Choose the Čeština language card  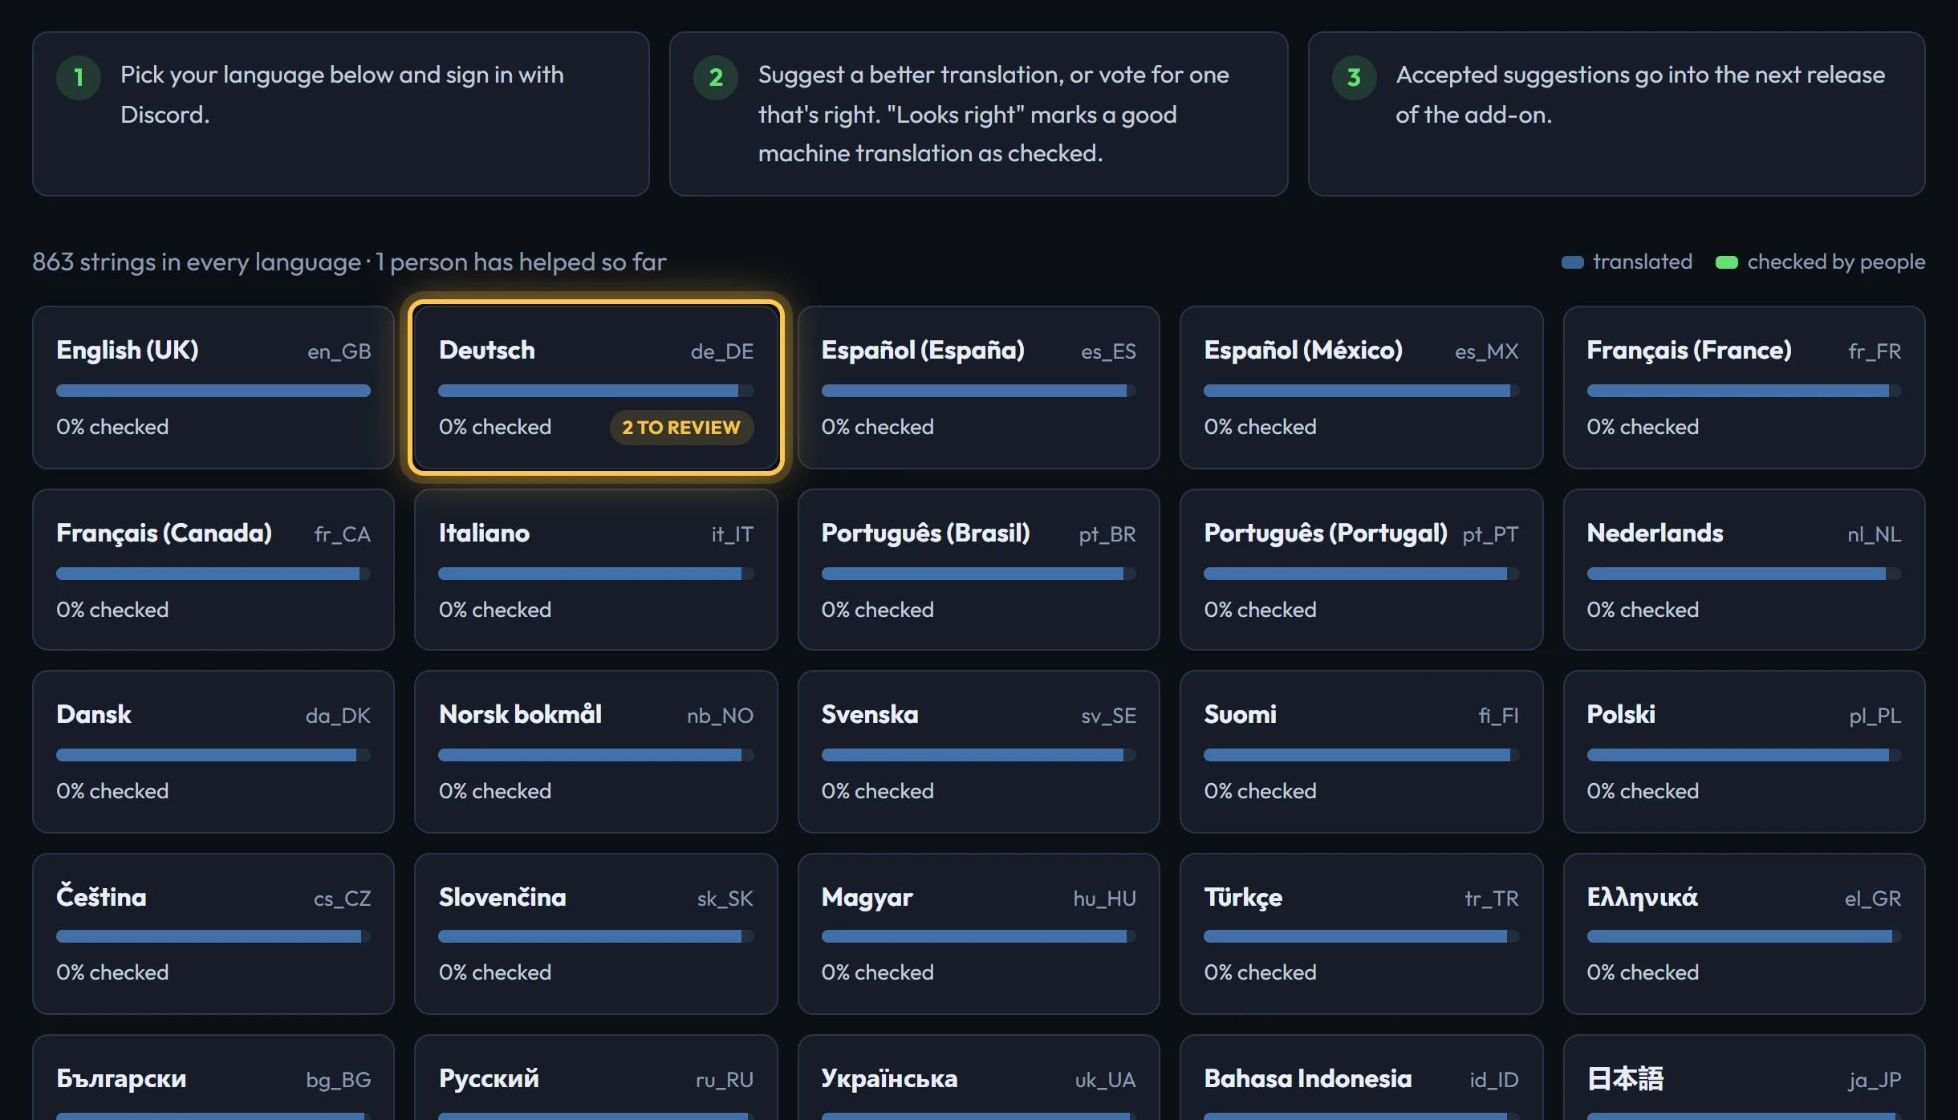213,934
